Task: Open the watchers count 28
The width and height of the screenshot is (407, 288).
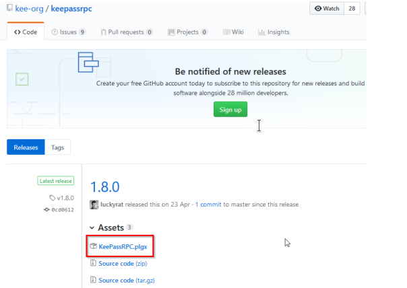Action: coord(351,9)
